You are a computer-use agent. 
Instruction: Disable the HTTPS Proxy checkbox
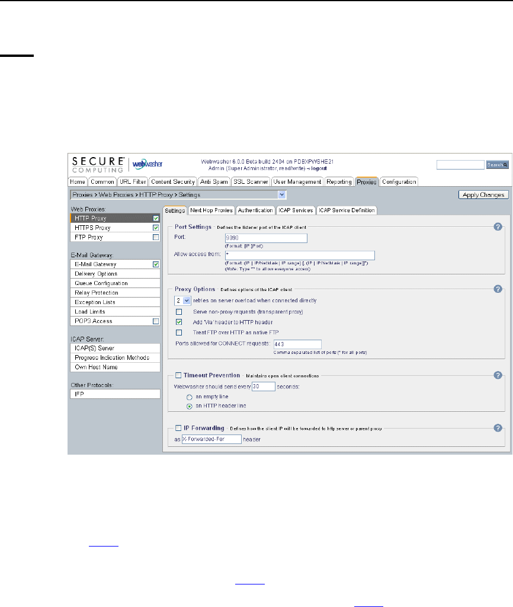click(156, 228)
